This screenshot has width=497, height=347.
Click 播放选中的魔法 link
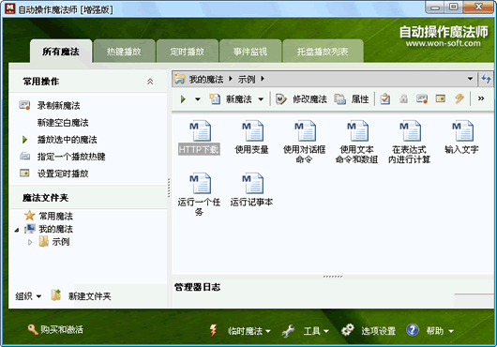(67, 140)
